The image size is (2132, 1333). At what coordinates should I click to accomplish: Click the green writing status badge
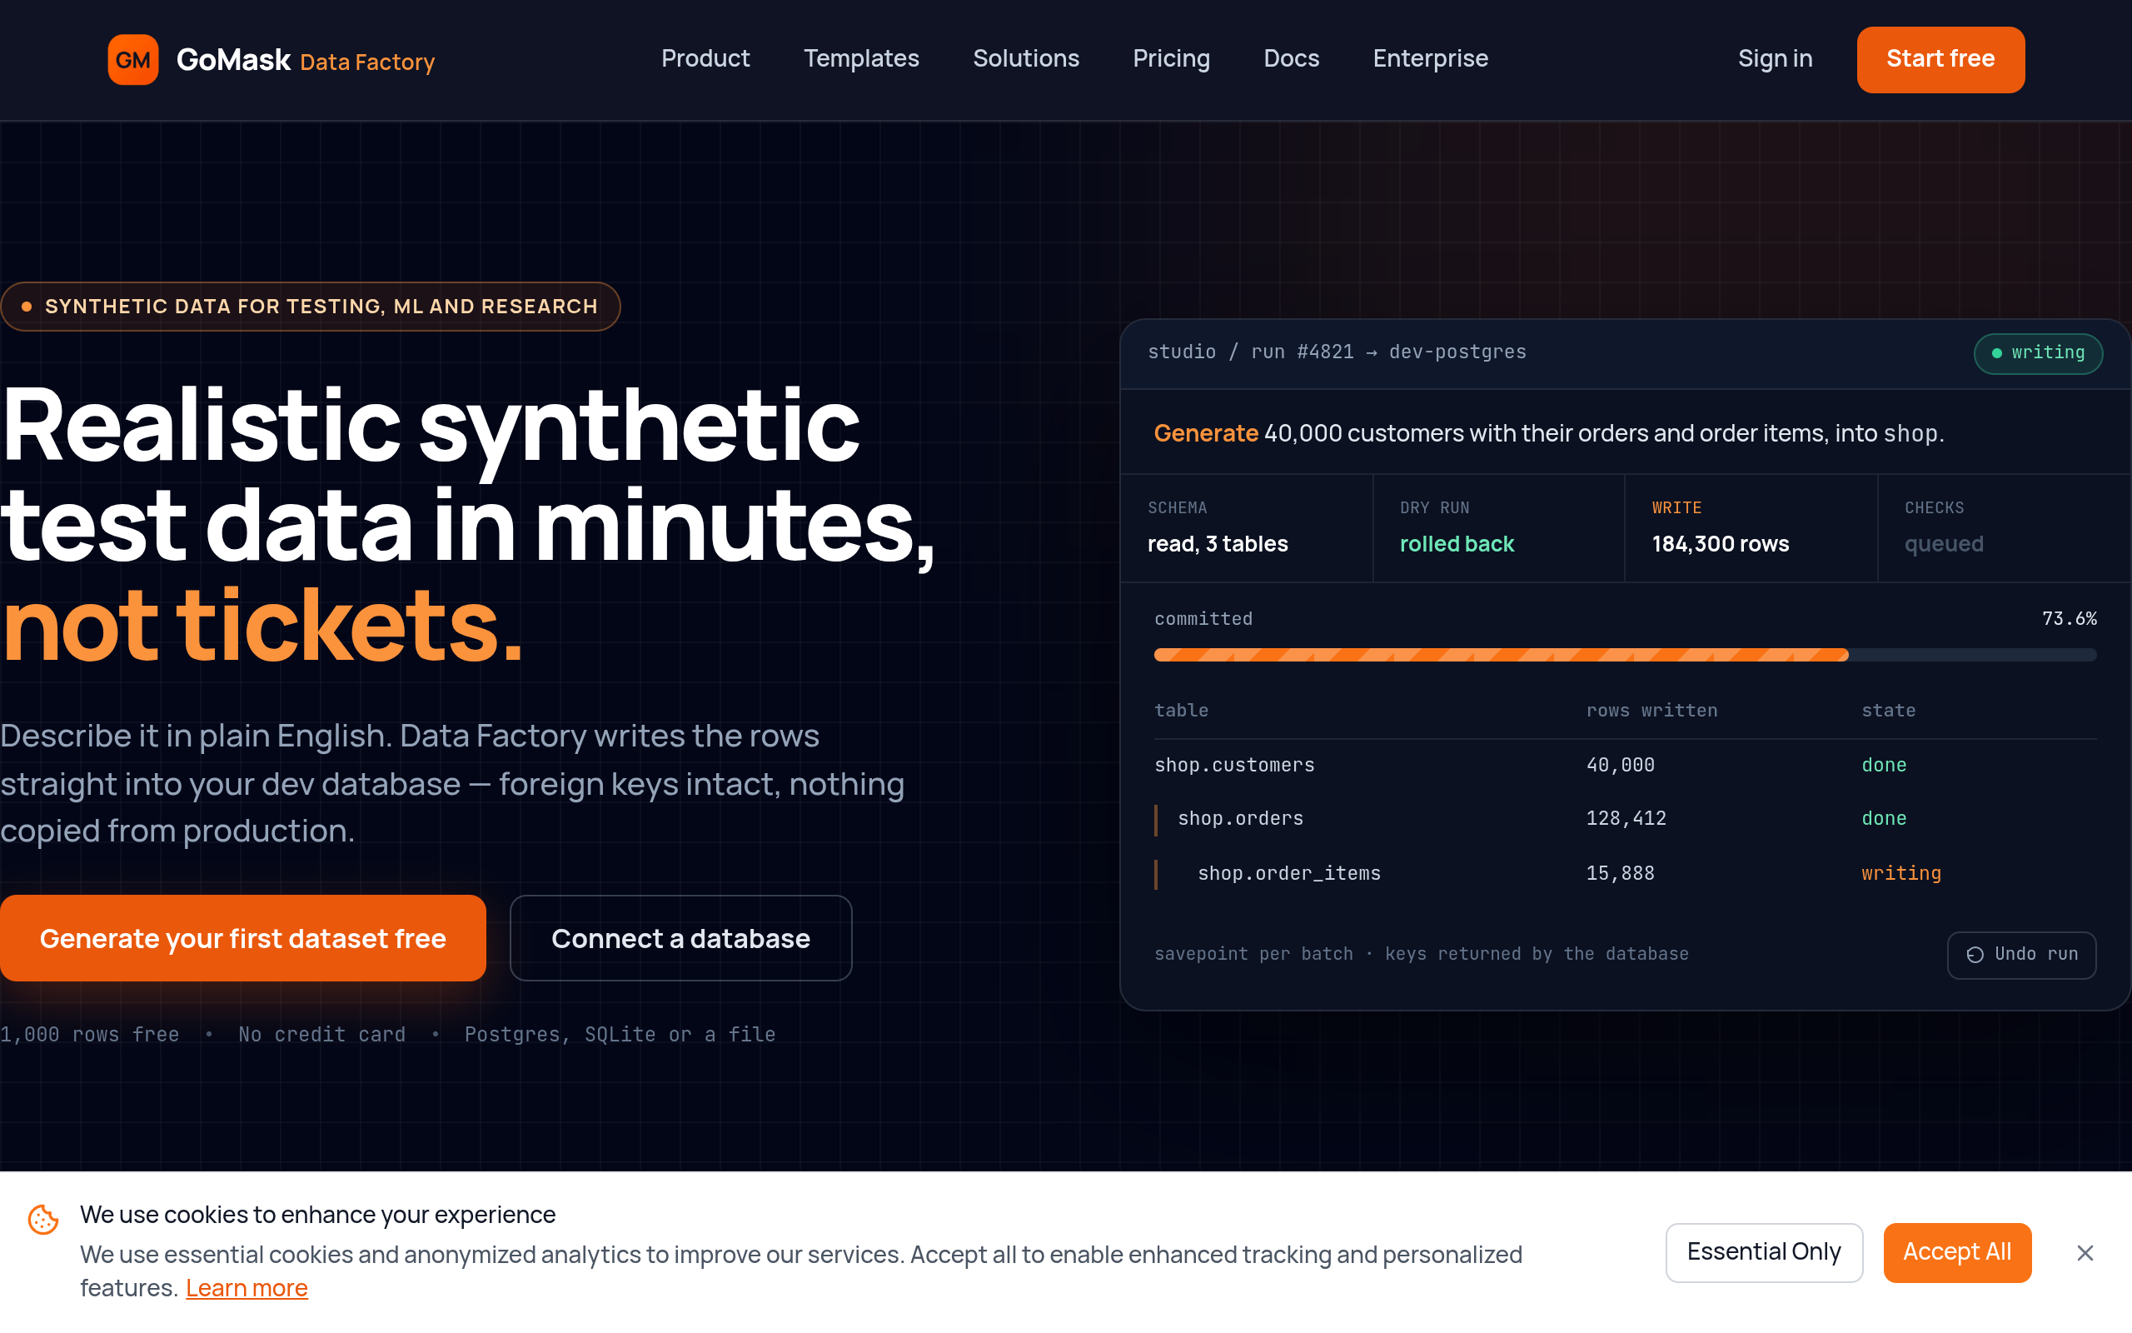pyautogui.click(x=2038, y=352)
